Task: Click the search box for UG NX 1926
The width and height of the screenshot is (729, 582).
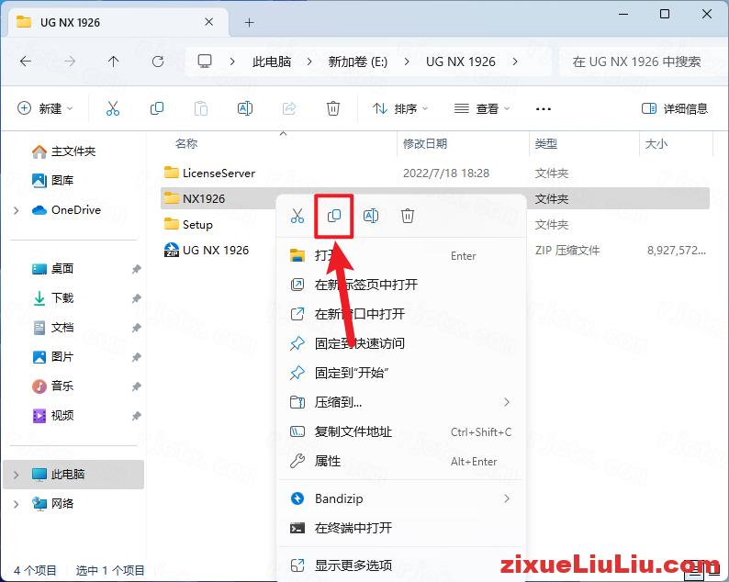Action: 642,62
